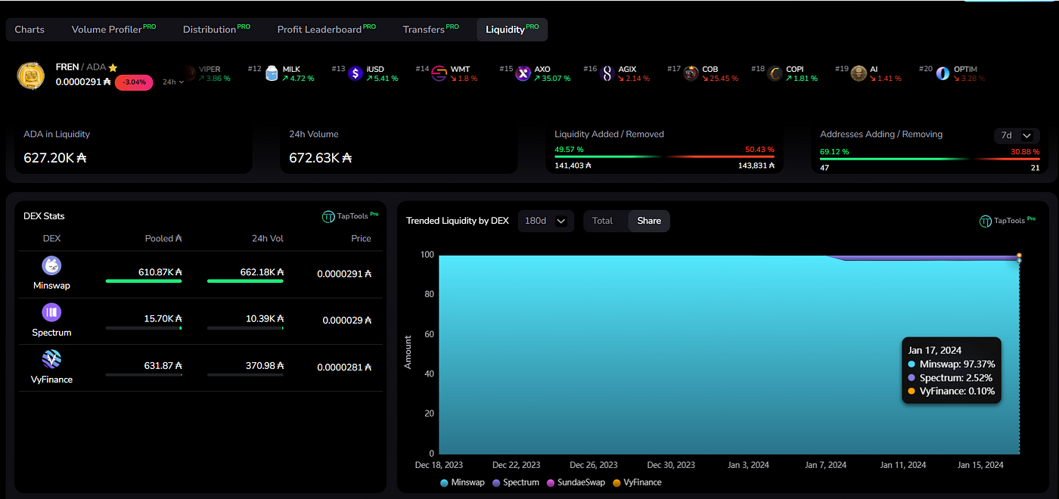Click TapTools logo in DEX Stats
The height and width of the screenshot is (499, 1059).
click(350, 216)
